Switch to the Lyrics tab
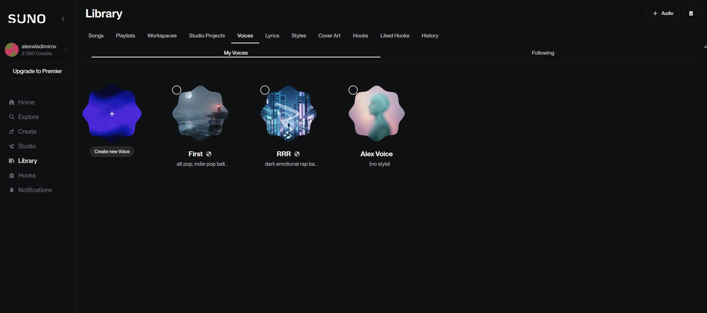The width and height of the screenshot is (707, 313). (x=272, y=36)
